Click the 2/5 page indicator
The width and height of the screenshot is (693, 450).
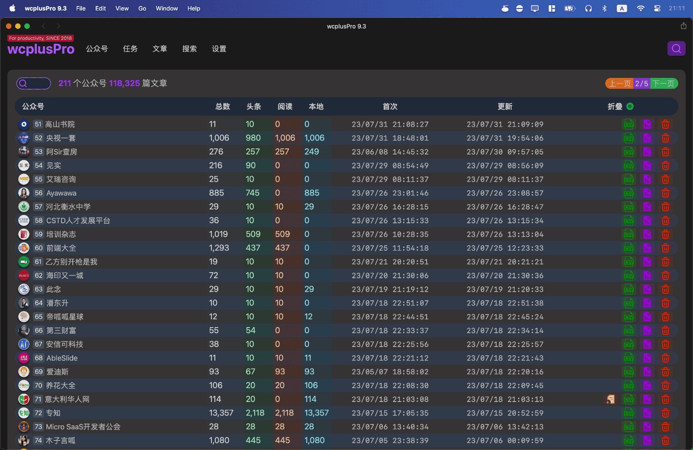click(641, 83)
